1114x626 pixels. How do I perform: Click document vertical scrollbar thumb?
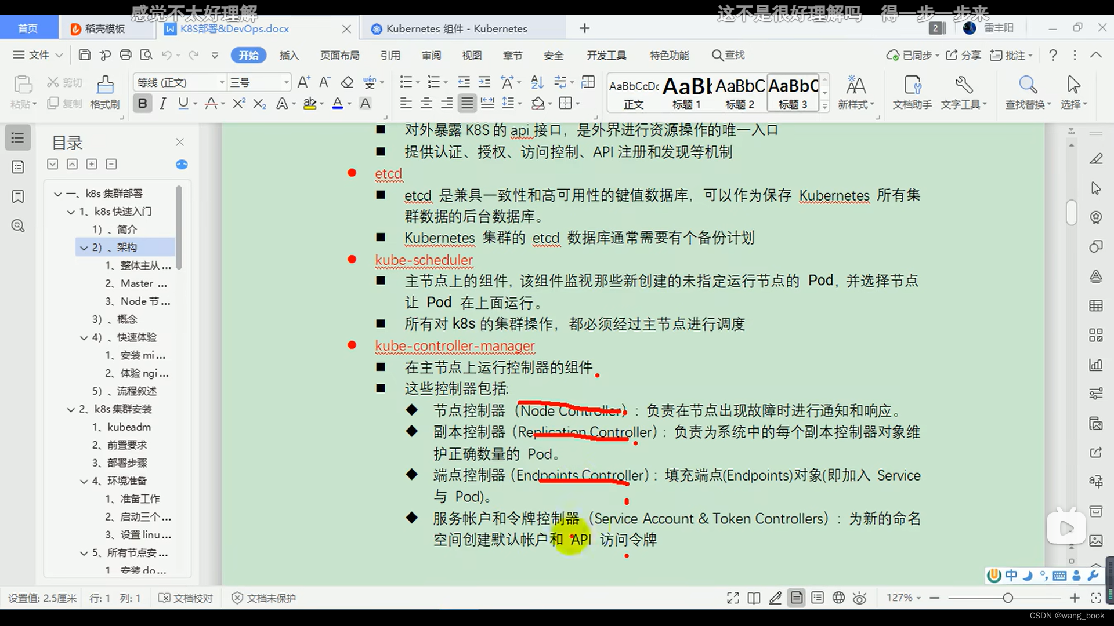(x=1072, y=212)
